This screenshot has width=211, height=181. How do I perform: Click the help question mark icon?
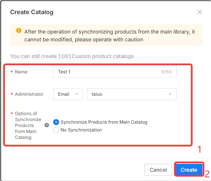(47, 125)
